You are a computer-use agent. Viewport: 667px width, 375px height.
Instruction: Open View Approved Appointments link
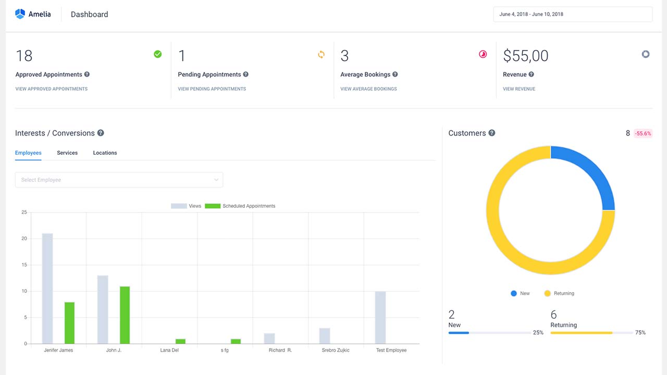point(52,89)
